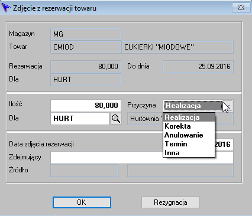Click the Data zdjęcia rezerwacji date field
Viewport: 252px width, 216px height.
click(224, 145)
